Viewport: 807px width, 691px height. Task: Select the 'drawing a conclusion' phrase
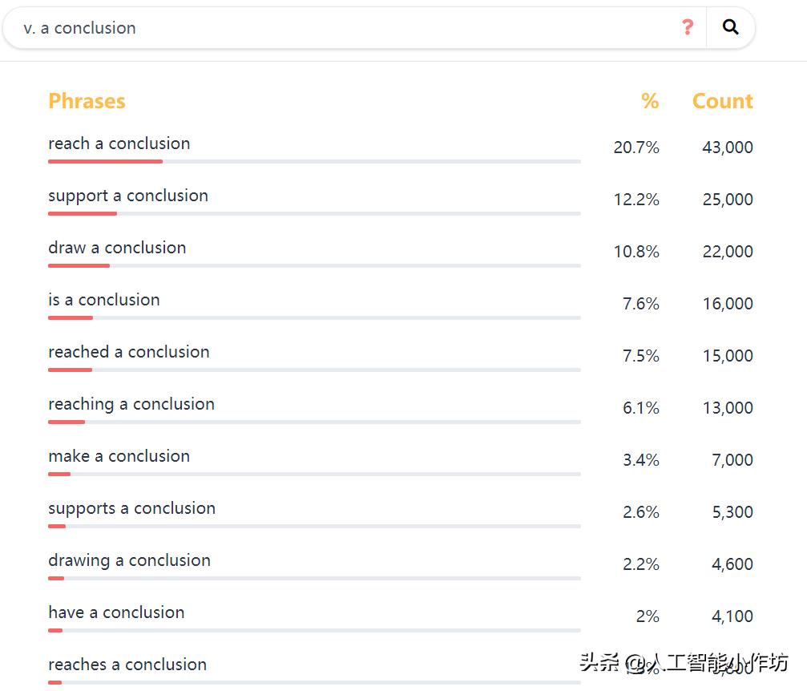tap(130, 561)
